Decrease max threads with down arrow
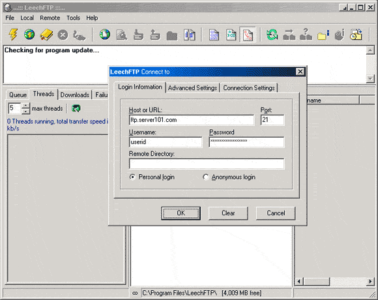378x300 pixels. point(25,112)
